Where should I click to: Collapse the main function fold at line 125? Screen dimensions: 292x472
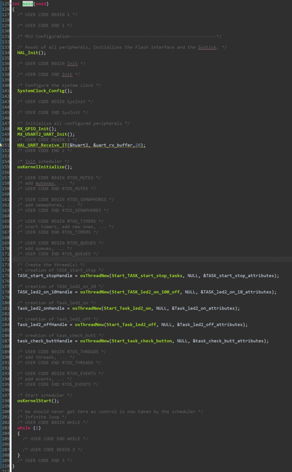(x=11, y=4)
